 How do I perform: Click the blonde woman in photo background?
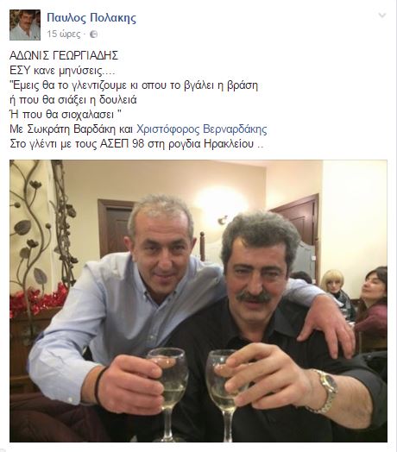pyautogui.click(x=335, y=288)
